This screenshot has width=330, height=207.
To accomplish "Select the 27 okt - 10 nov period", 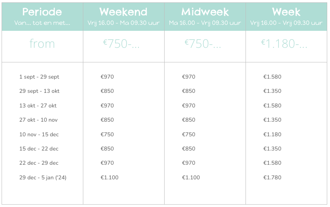I will [38, 120].
